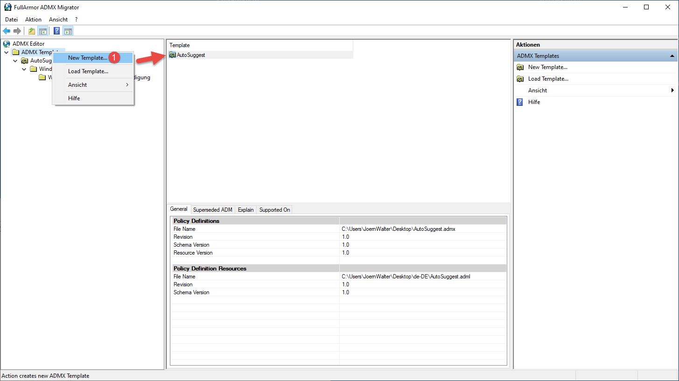Switch to the Explain tab
679x381 pixels.
pyautogui.click(x=245, y=210)
